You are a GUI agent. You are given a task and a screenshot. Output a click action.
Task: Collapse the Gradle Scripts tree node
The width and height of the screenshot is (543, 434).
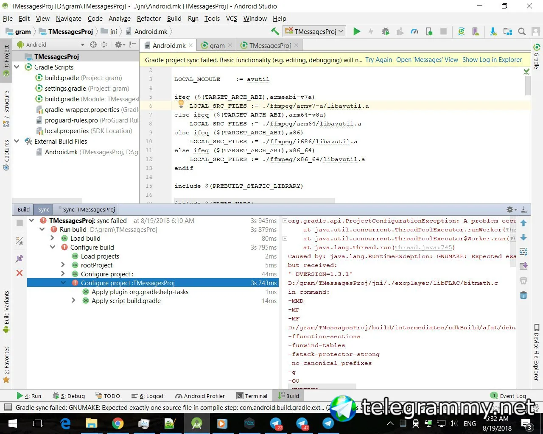click(x=17, y=67)
